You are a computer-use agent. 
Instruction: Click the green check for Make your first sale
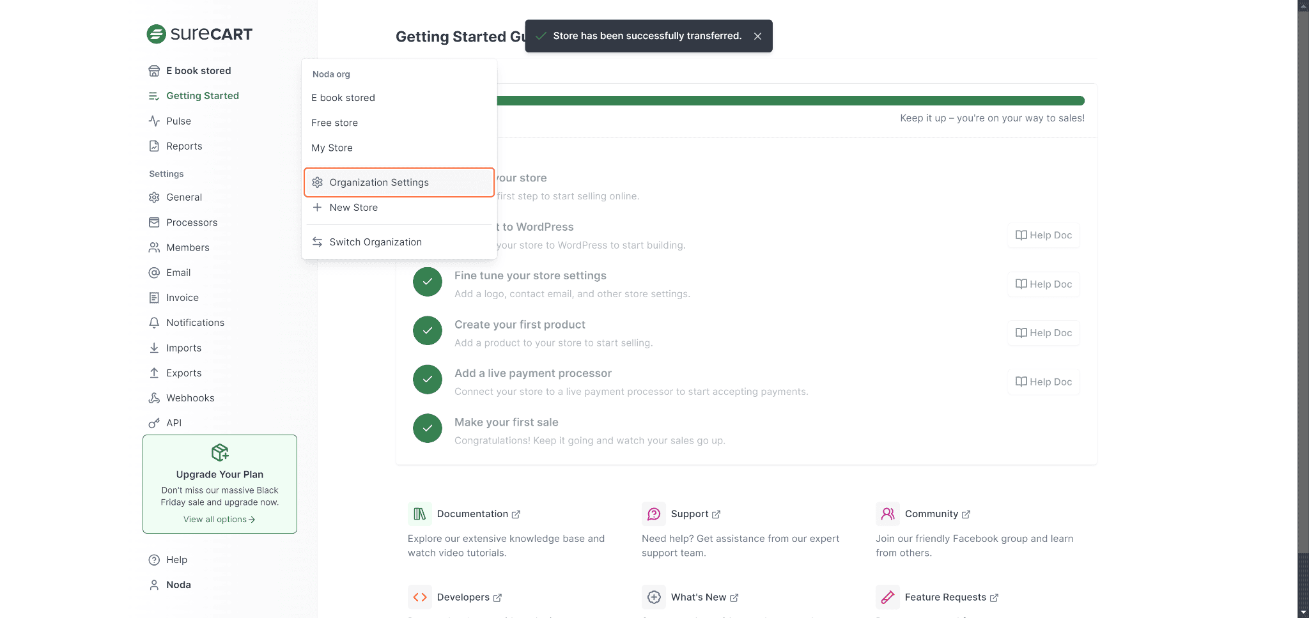pos(427,428)
